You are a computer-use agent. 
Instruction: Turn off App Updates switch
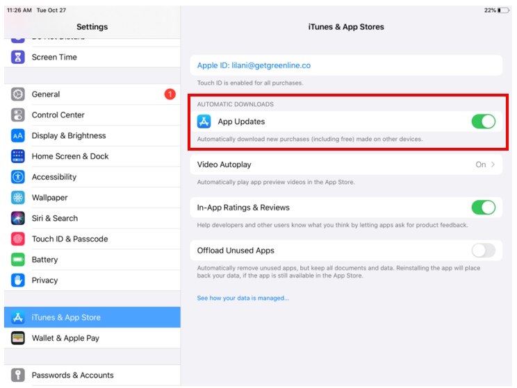(483, 121)
